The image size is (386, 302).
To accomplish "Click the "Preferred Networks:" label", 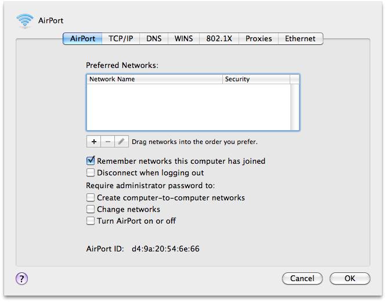I will [122, 65].
